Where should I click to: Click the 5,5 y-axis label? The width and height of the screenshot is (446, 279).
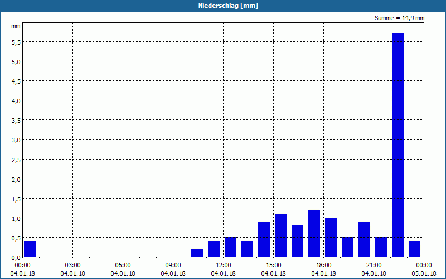click(x=16, y=42)
